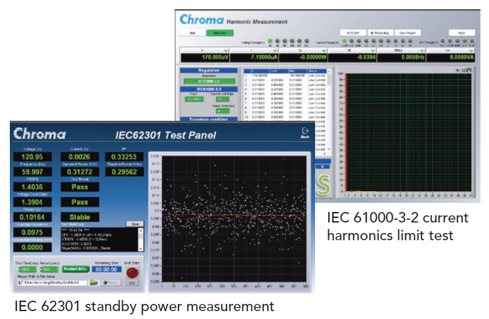
Task: Click 7.10000uA current readout
Action: click(254, 57)
